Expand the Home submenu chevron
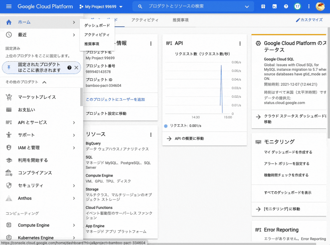Screen dimensions: 330x245 coord(74,22)
